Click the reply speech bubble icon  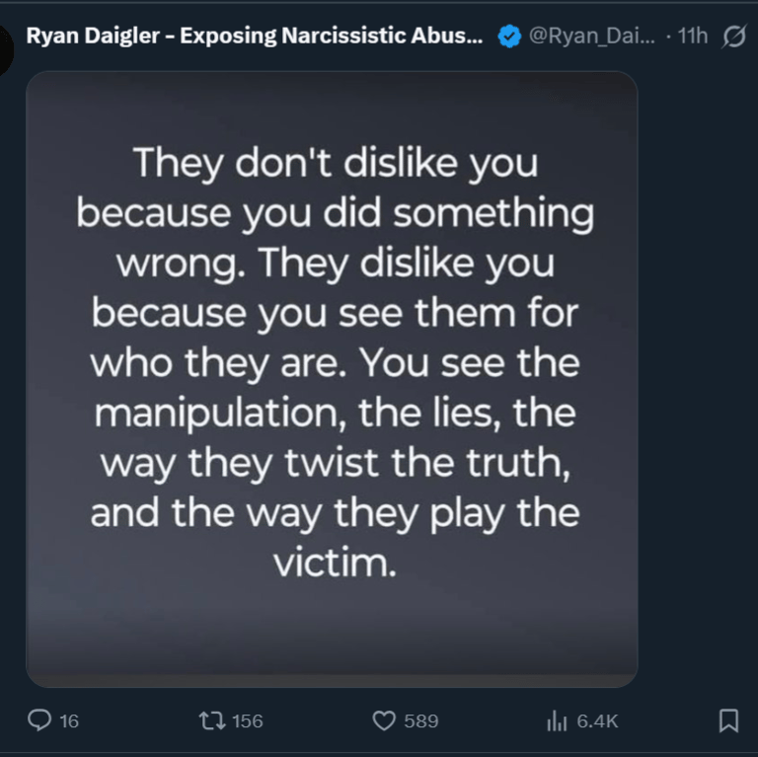pyautogui.click(x=38, y=721)
